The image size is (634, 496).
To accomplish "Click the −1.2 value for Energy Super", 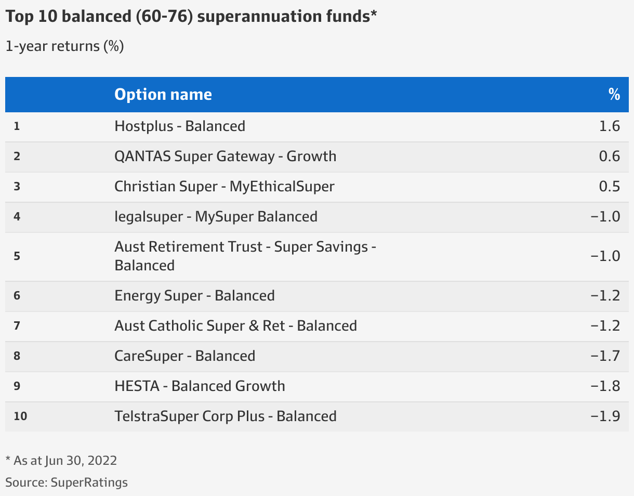I will pos(605,296).
